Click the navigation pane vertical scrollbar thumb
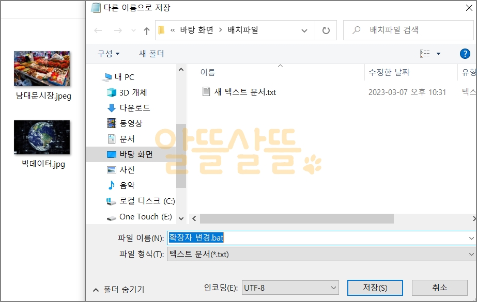The height and width of the screenshot is (302, 477). click(181, 156)
